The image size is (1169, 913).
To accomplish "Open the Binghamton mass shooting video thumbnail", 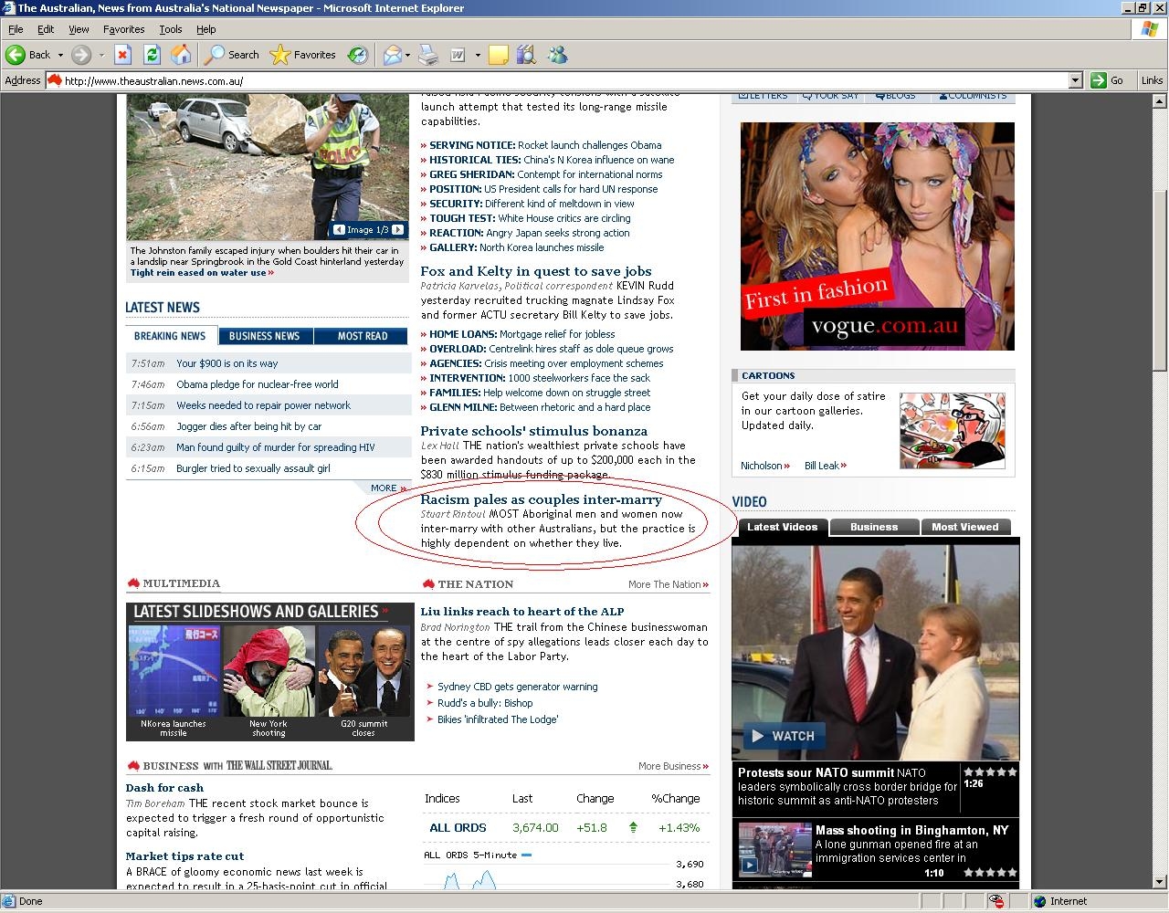I will [774, 850].
